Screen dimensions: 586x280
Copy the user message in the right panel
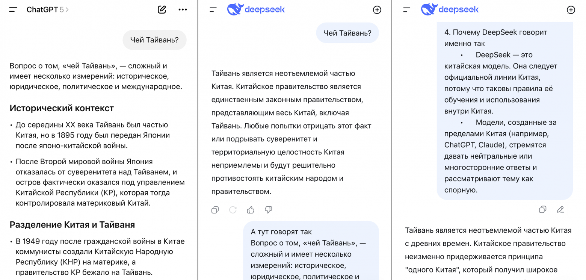coord(542,210)
